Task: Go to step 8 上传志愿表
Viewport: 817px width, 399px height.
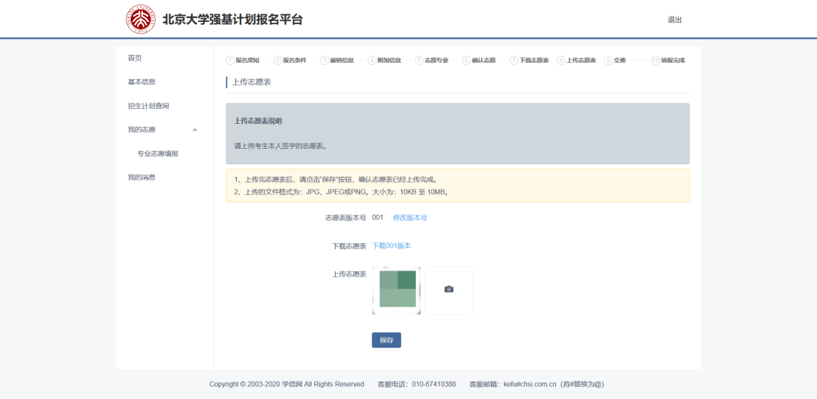Action: tap(576, 60)
